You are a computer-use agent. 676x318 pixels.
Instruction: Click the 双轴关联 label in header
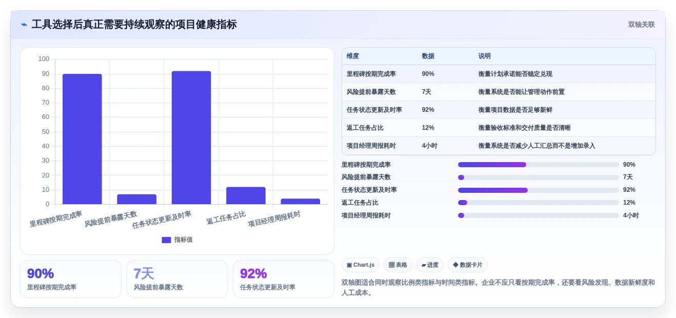(641, 25)
